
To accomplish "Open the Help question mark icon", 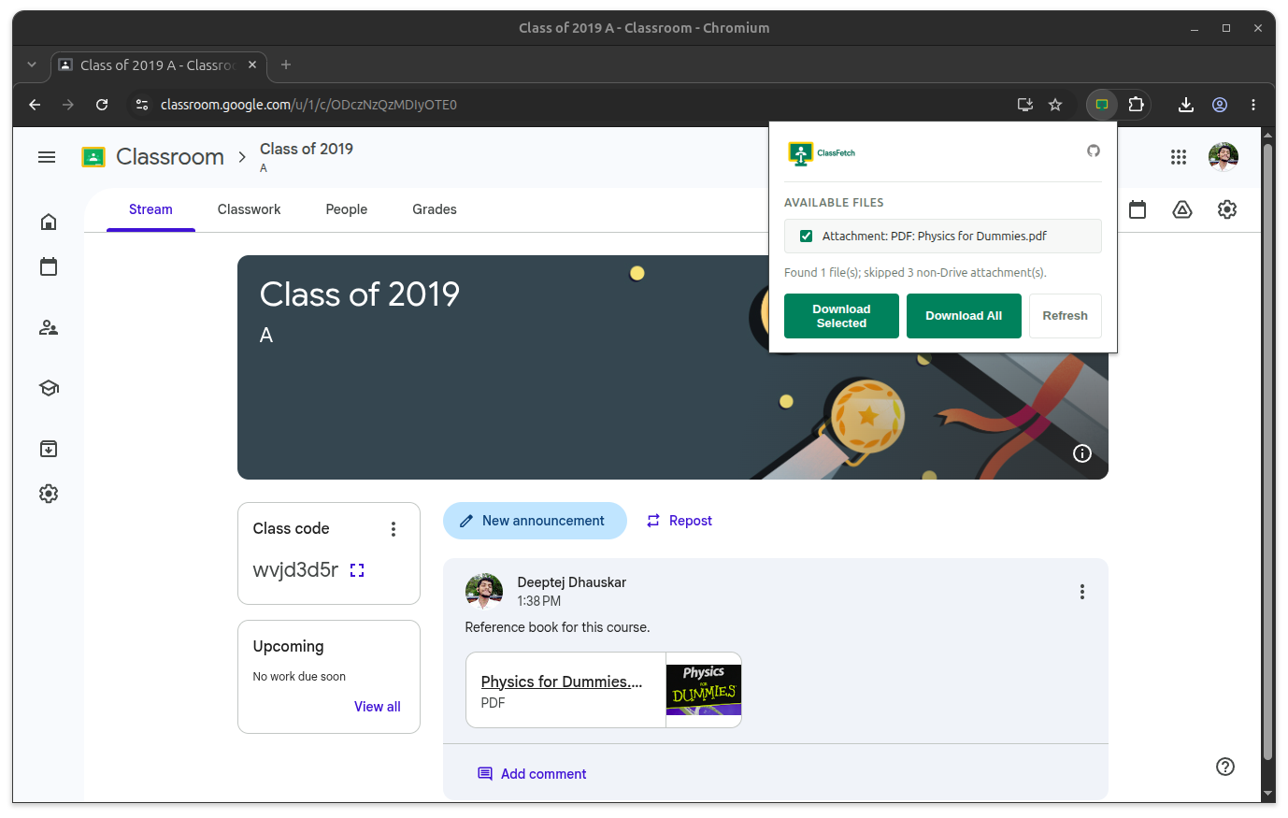I will click(x=1225, y=767).
